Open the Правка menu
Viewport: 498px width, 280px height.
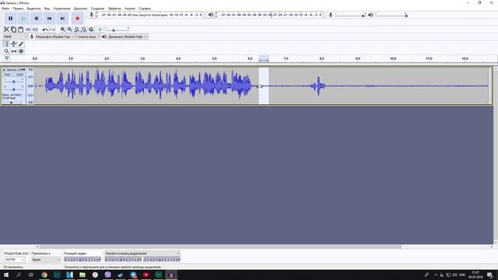tap(18, 9)
